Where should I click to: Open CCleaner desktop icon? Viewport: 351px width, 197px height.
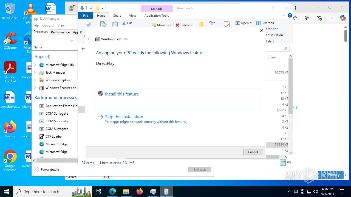tap(10, 40)
